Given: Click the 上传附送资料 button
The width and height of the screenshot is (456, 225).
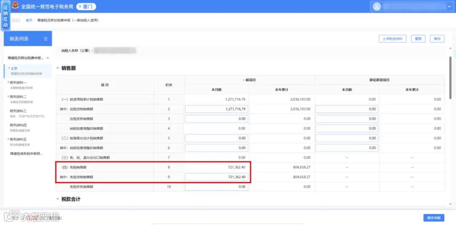Looking at the screenshot, I should click(392, 39).
